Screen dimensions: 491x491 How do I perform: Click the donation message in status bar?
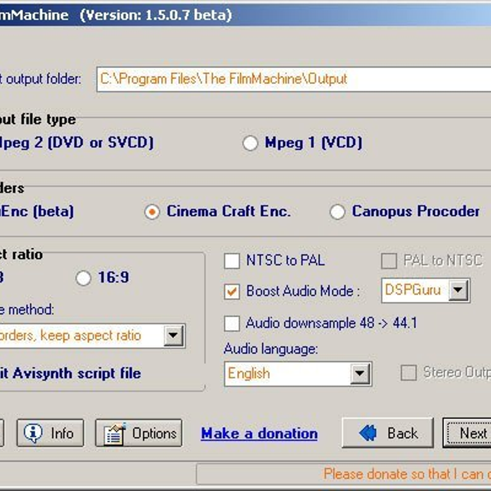[x=405, y=474]
